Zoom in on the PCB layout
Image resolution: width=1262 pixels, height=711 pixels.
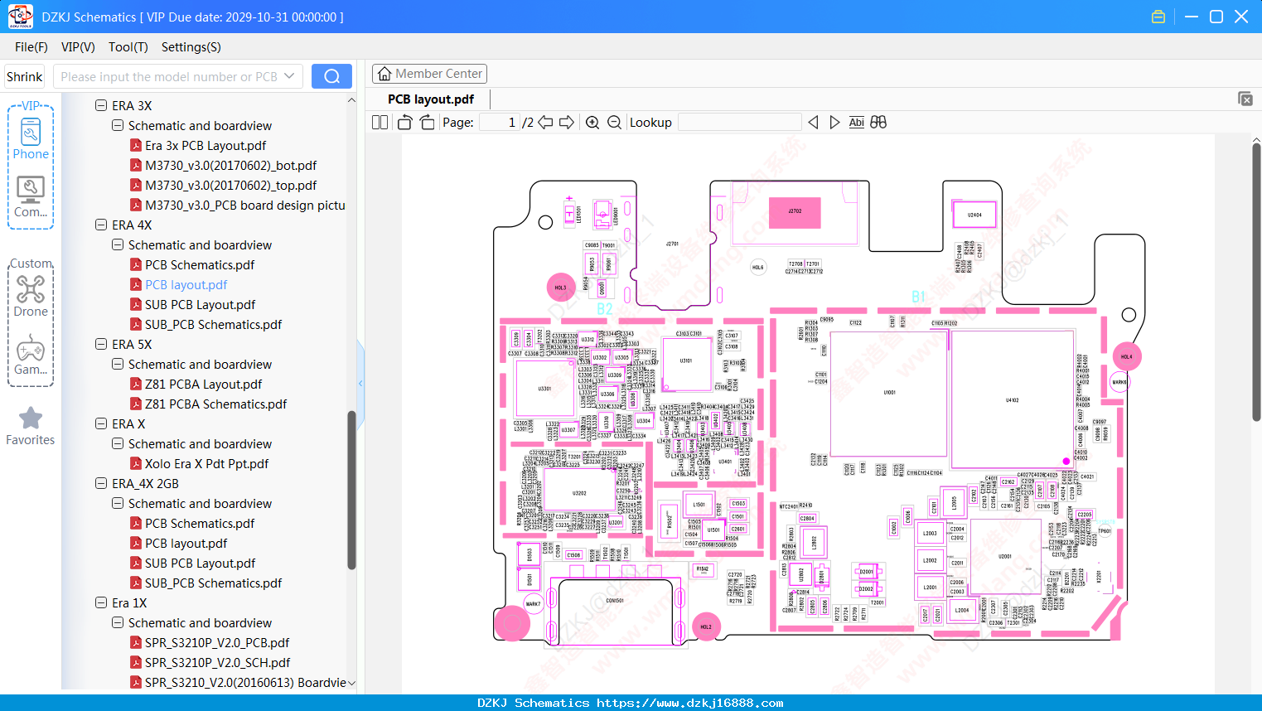pos(592,123)
